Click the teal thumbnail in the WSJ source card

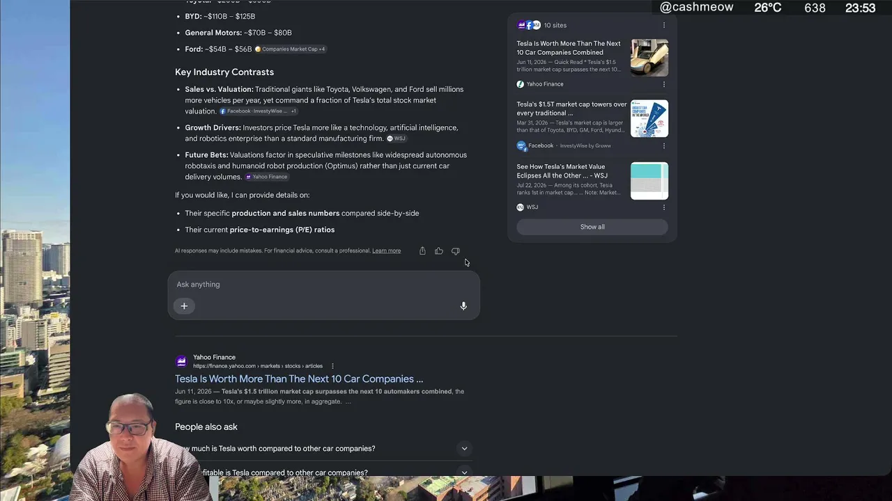point(649,181)
